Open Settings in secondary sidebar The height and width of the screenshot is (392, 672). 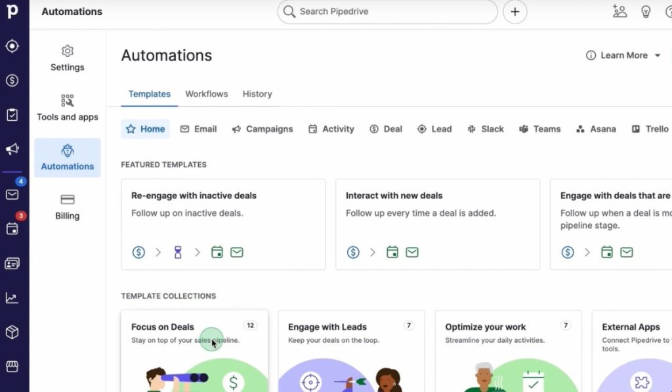pyautogui.click(x=68, y=58)
